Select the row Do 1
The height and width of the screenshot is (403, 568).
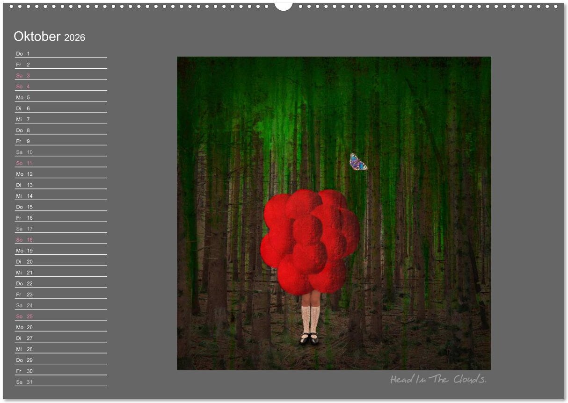coord(61,53)
